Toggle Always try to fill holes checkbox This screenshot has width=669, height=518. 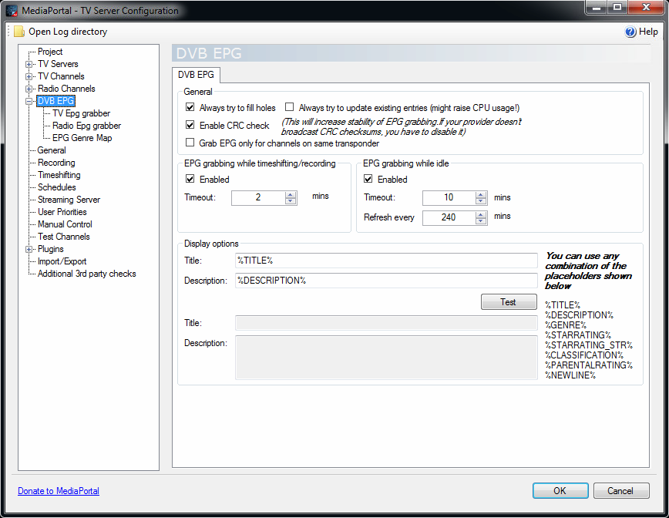click(x=190, y=107)
